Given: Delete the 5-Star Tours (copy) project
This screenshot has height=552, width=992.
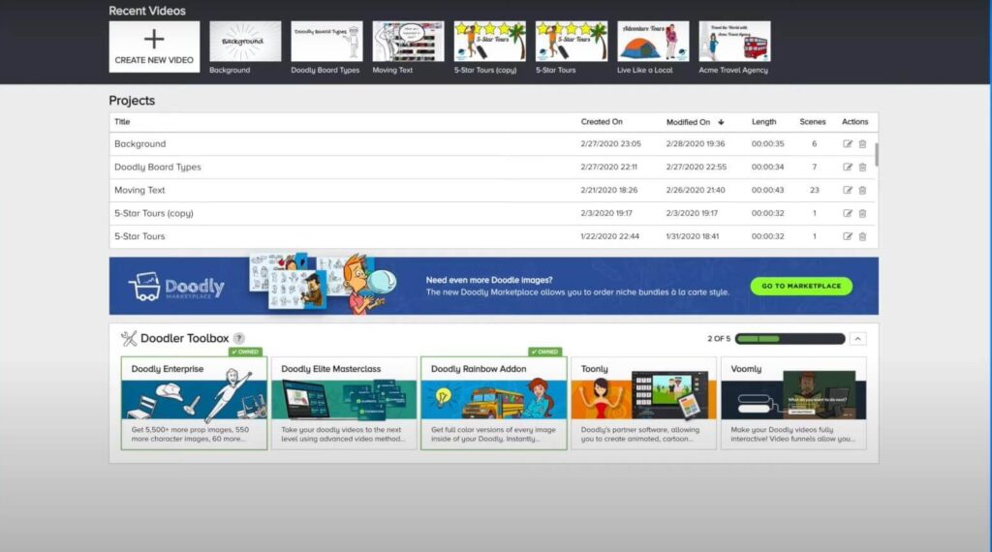Looking at the screenshot, I should pyautogui.click(x=862, y=213).
